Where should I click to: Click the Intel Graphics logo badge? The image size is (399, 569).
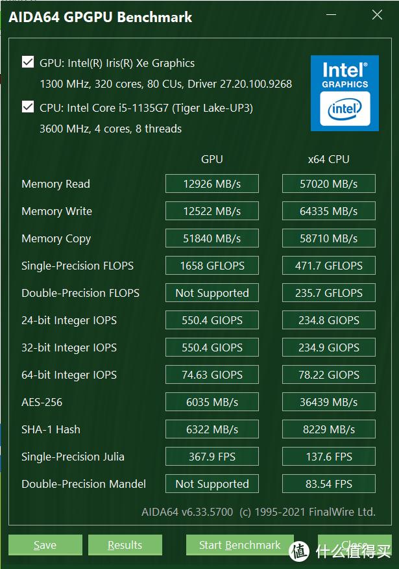point(345,93)
